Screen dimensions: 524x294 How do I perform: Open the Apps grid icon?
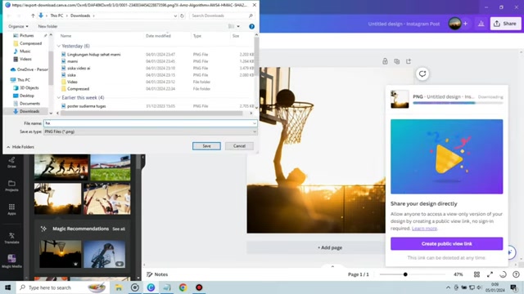click(11, 209)
